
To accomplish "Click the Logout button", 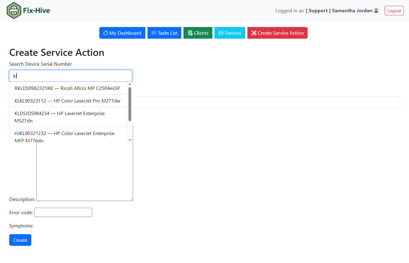I will coord(394,11).
